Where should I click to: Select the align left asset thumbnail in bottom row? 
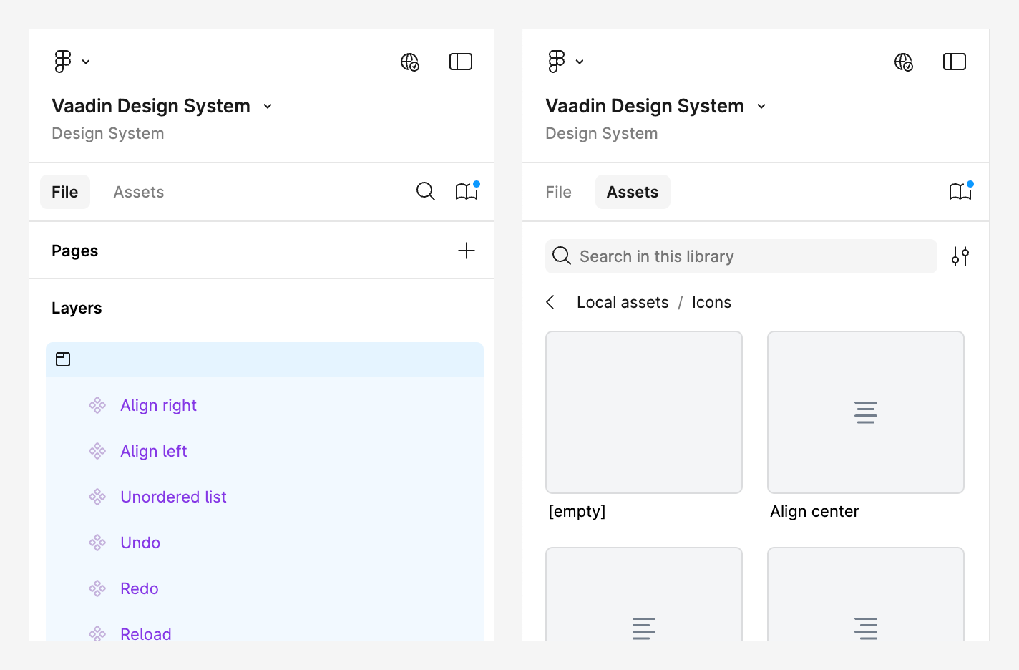644,594
